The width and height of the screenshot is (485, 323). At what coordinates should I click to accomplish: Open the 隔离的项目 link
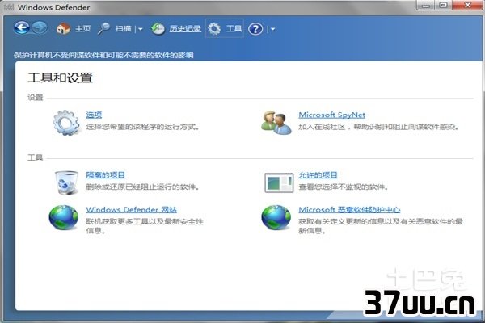(105, 175)
